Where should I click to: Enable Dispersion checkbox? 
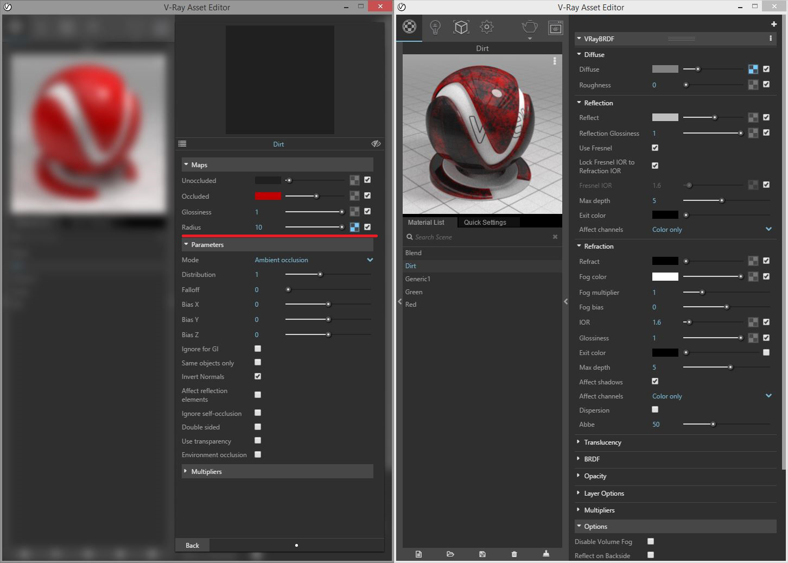[655, 409]
